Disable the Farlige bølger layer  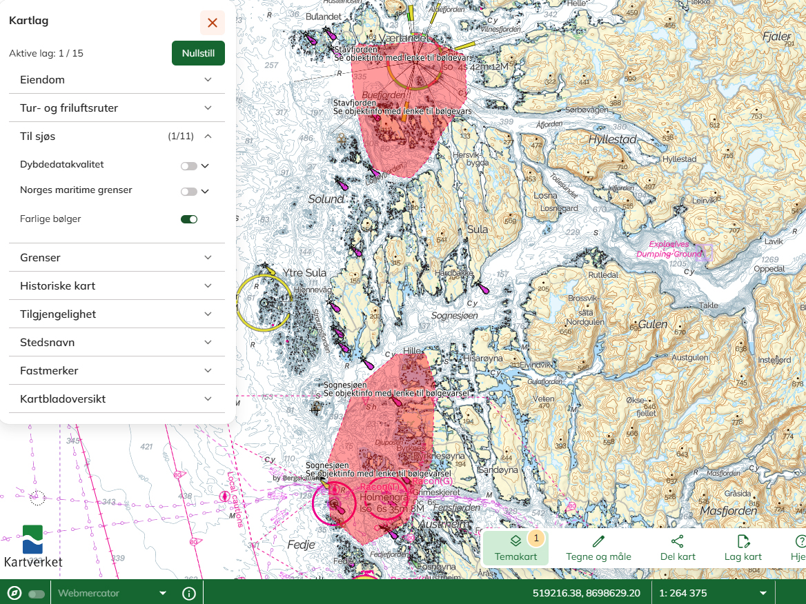click(189, 219)
